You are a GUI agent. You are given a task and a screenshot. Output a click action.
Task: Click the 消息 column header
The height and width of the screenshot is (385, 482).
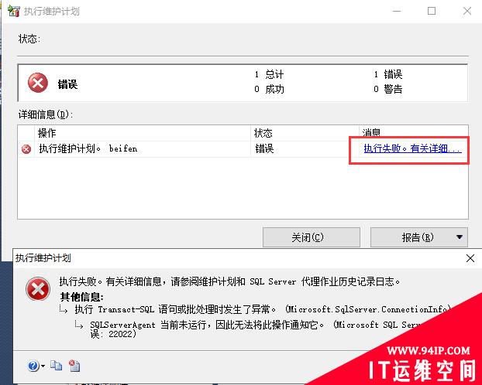tap(414, 133)
